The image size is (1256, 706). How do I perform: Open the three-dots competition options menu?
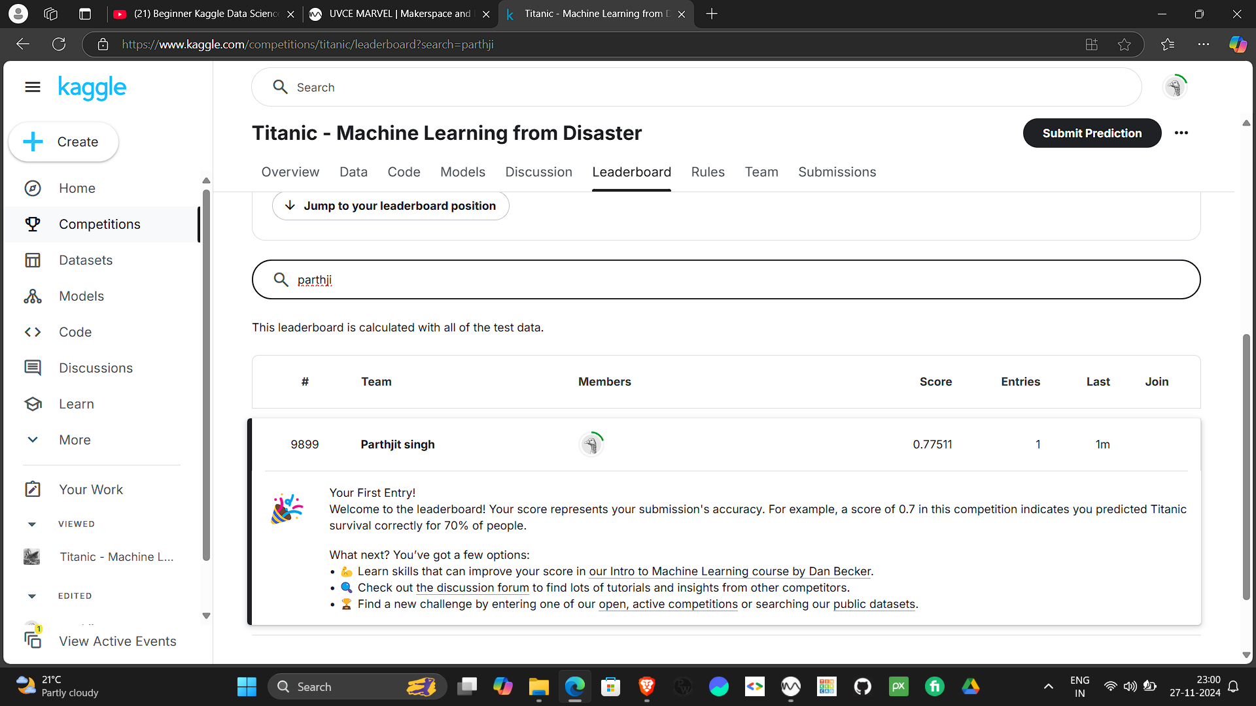pos(1181,133)
